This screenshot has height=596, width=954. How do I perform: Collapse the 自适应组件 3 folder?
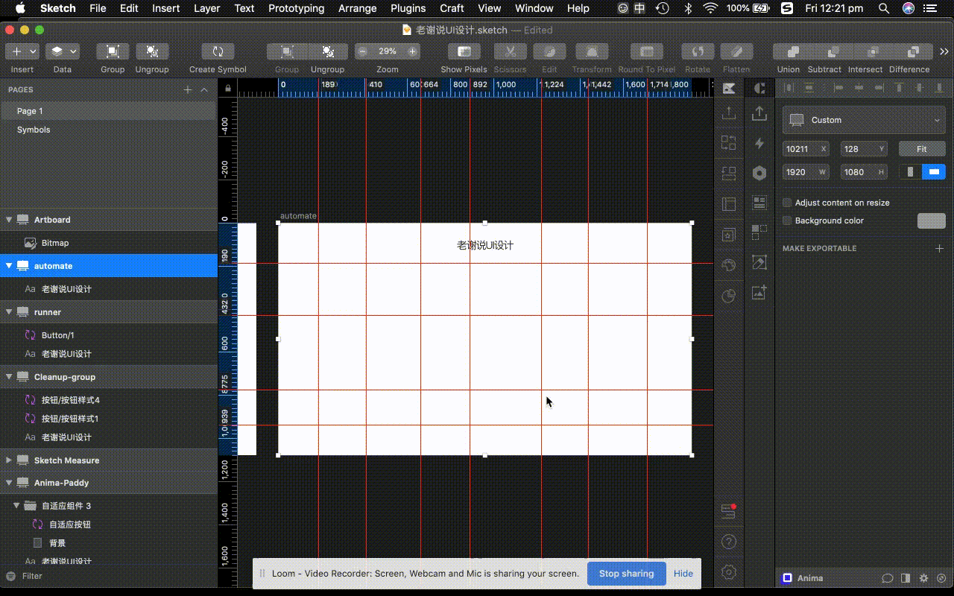[16, 505]
